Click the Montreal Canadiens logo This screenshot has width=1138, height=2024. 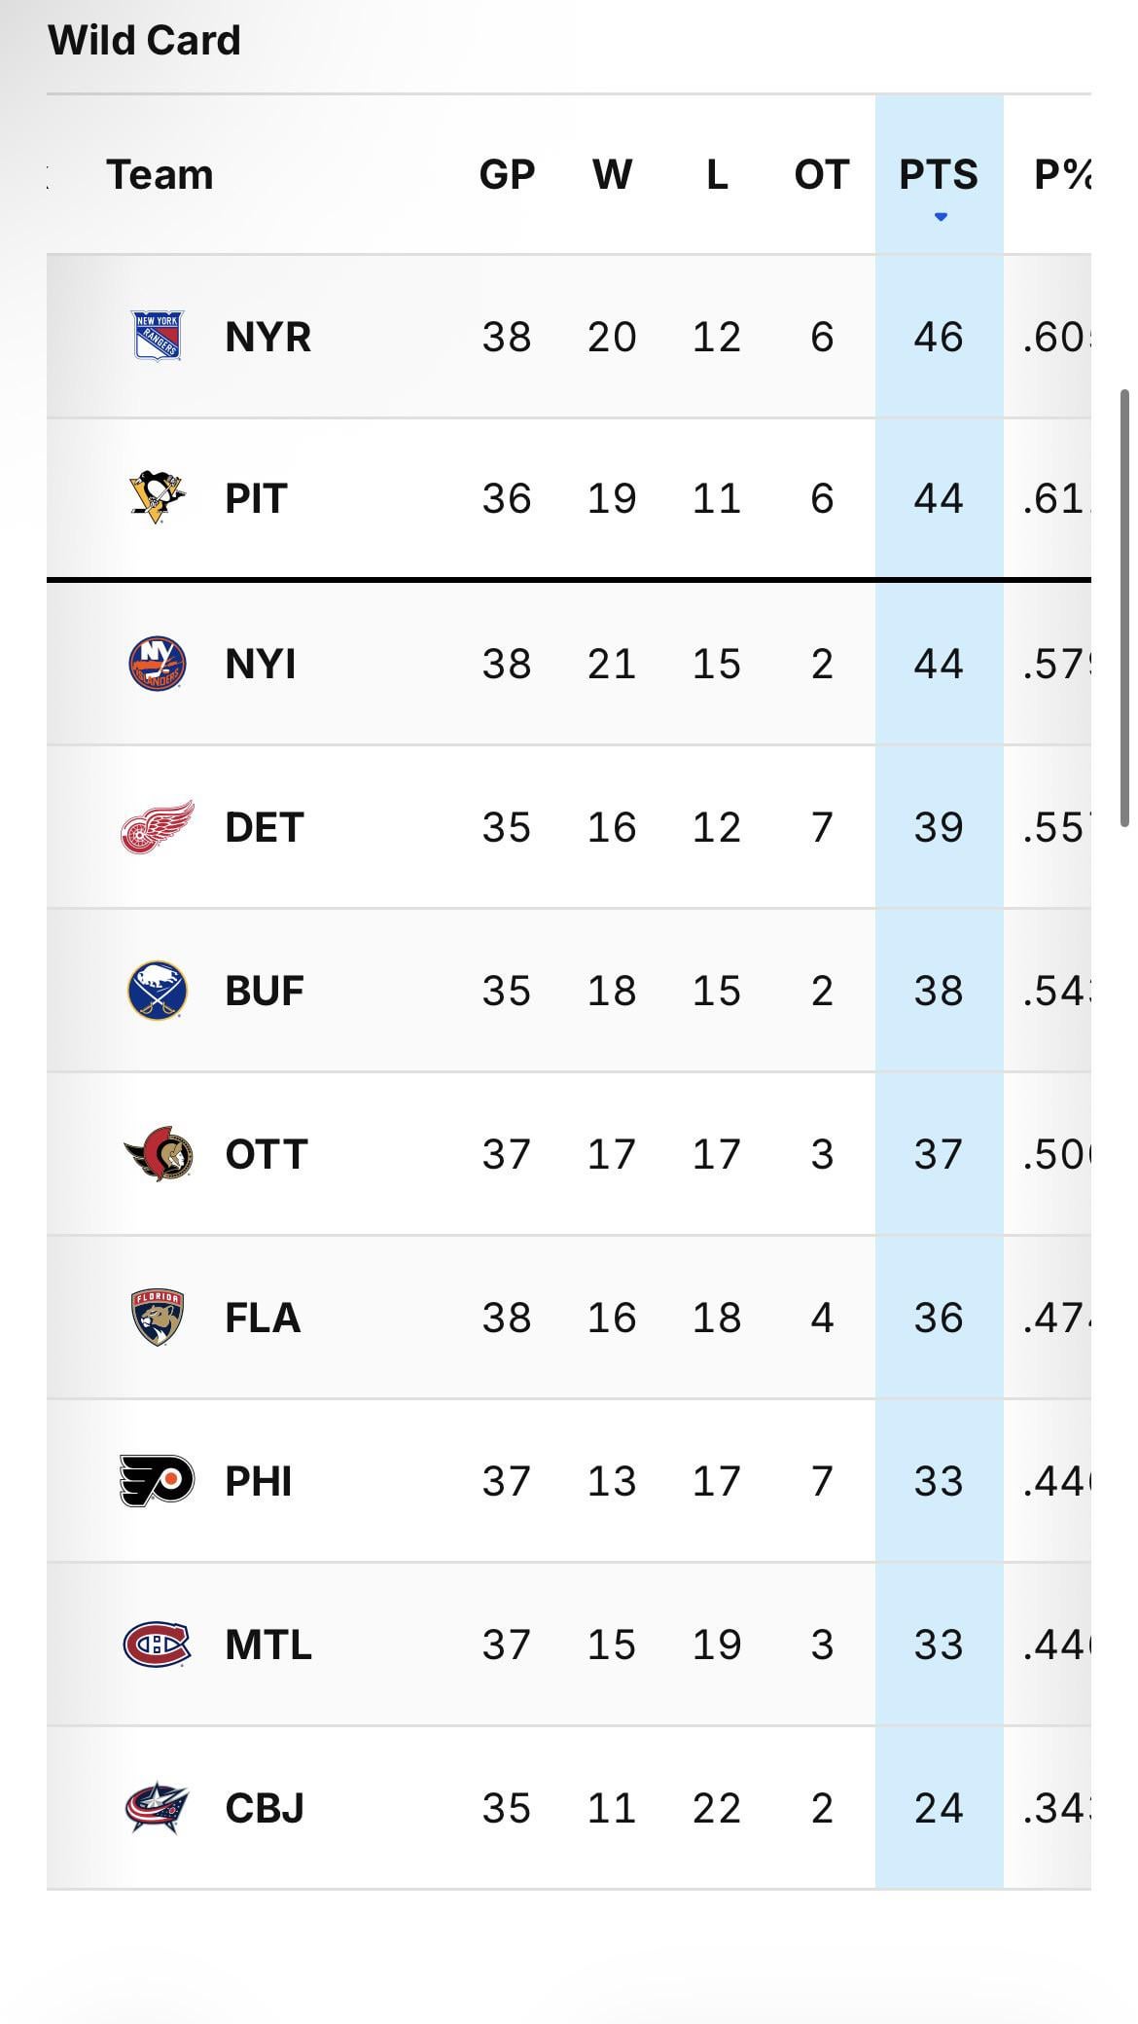(x=157, y=1644)
